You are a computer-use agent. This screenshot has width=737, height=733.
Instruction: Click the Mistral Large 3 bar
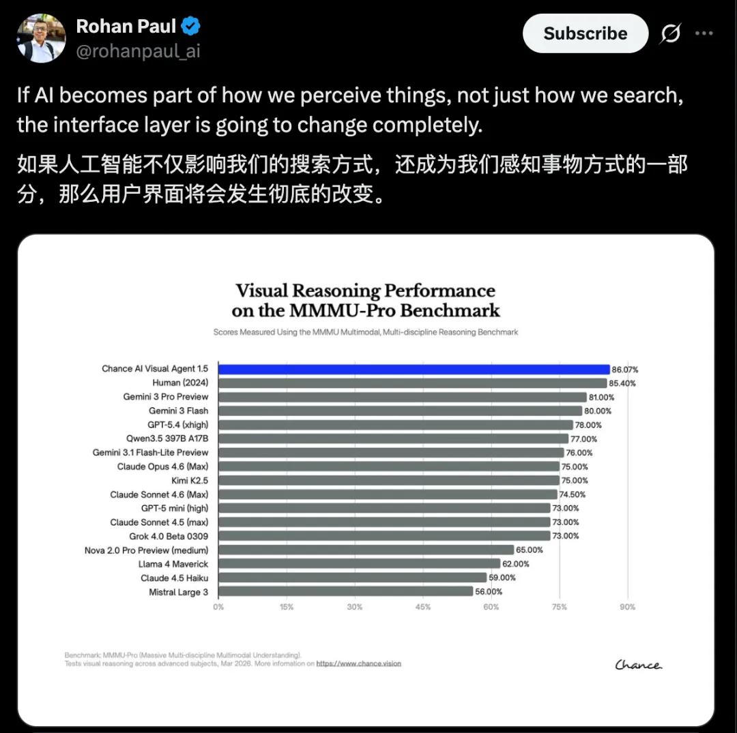point(345,592)
